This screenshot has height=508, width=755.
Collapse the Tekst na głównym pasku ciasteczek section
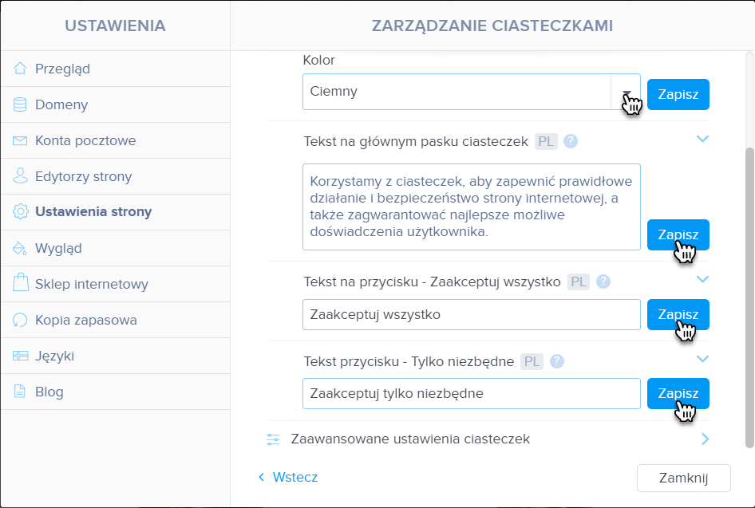coord(702,139)
